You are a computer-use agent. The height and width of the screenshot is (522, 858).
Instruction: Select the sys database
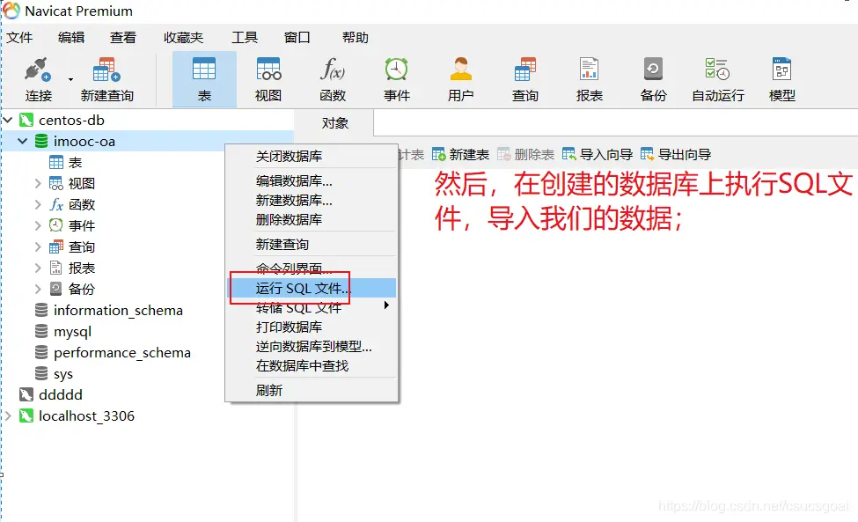tap(63, 374)
